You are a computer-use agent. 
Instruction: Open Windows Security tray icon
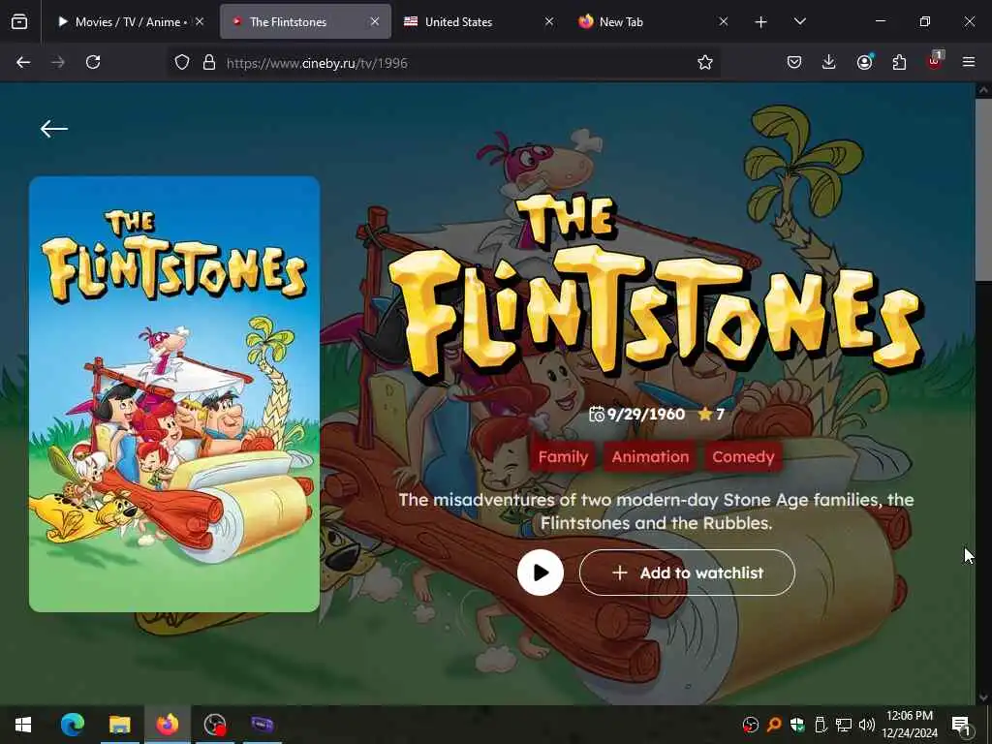click(x=797, y=725)
